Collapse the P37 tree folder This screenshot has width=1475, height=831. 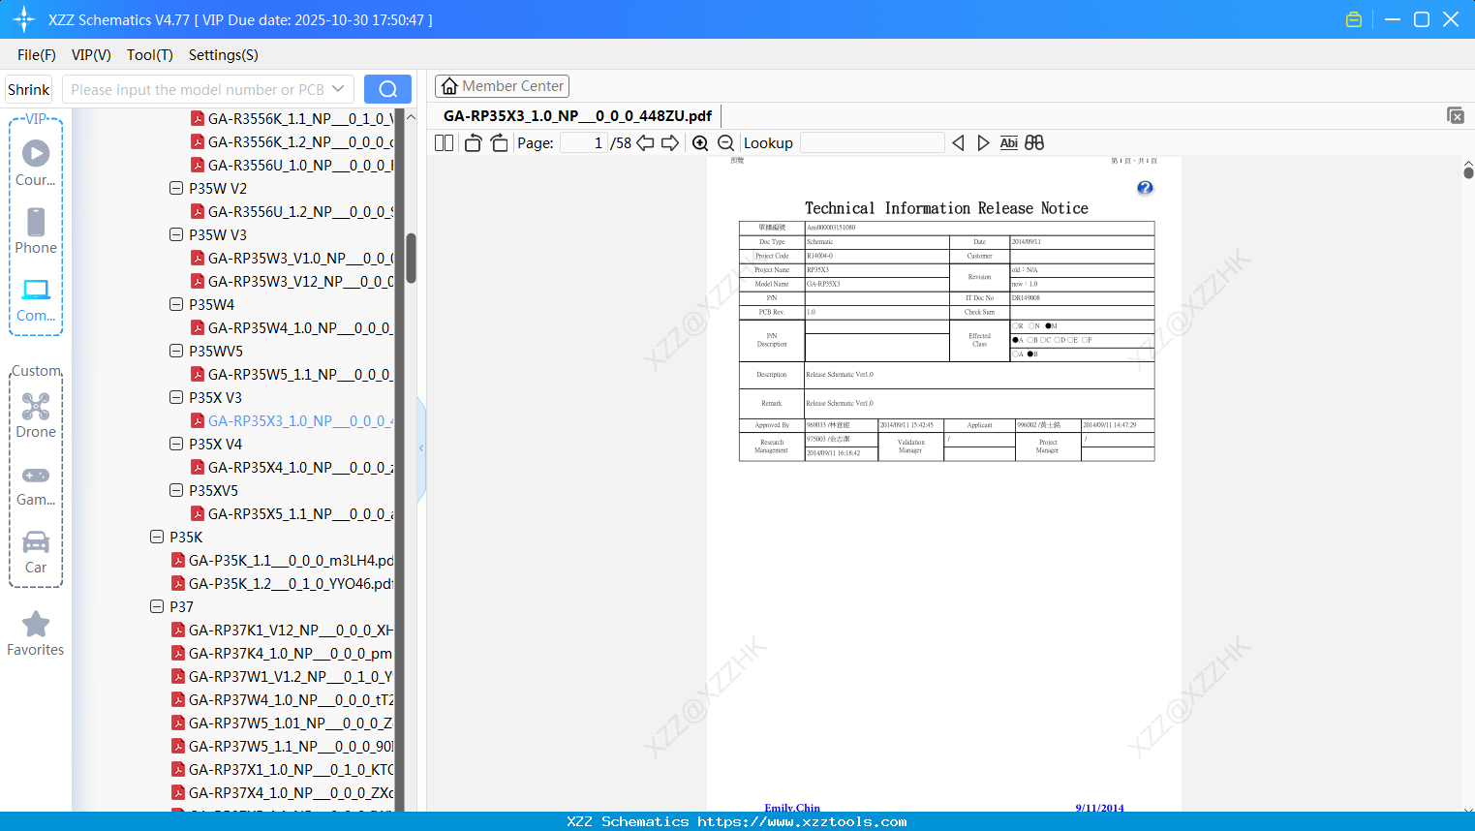point(157,606)
